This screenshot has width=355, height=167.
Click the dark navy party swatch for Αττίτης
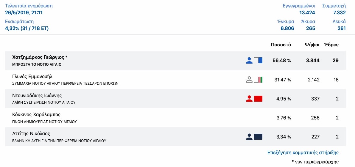(x=258, y=137)
